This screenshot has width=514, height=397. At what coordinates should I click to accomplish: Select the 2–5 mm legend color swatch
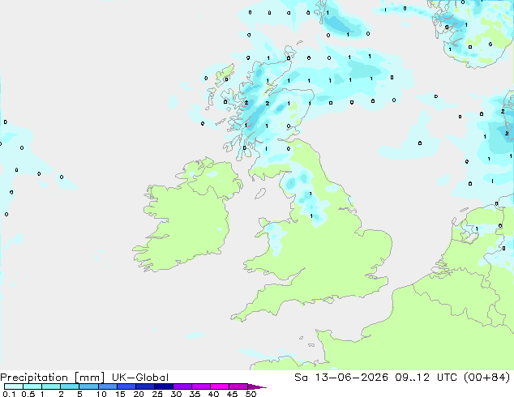click(70, 386)
